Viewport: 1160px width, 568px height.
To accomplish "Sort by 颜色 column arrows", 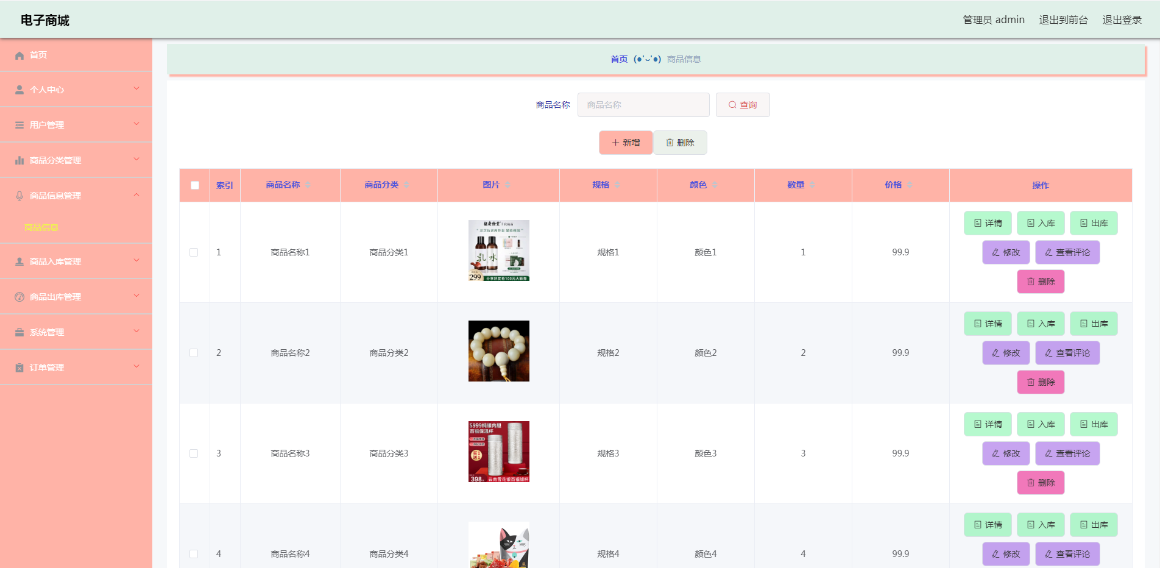I will click(715, 185).
